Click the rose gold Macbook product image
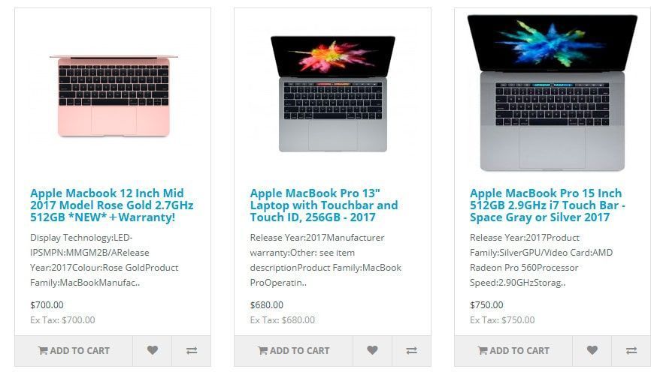Image resolution: width=651 pixels, height=372 pixels. coord(114,95)
